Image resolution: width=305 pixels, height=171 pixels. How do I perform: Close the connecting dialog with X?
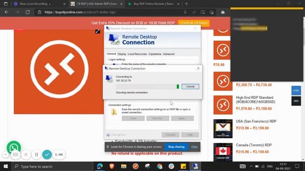[x=198, y=68]
